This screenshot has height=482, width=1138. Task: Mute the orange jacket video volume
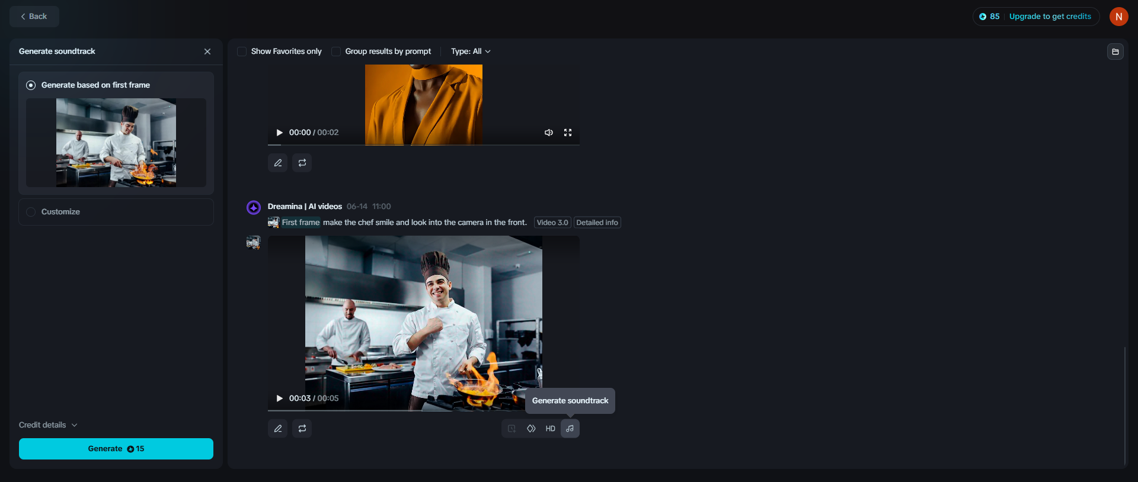(549, 133)
